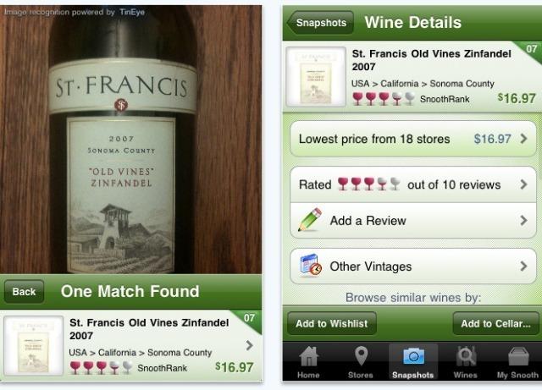Open the Wines search icon tab

point(466,356)
